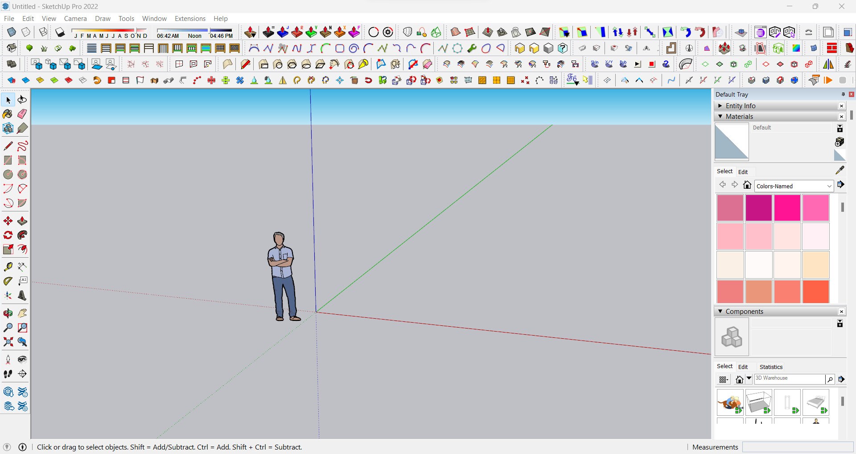Screen dimensions: 856x454
Task: Activate the Look Around eye tool
Action: 22,360
